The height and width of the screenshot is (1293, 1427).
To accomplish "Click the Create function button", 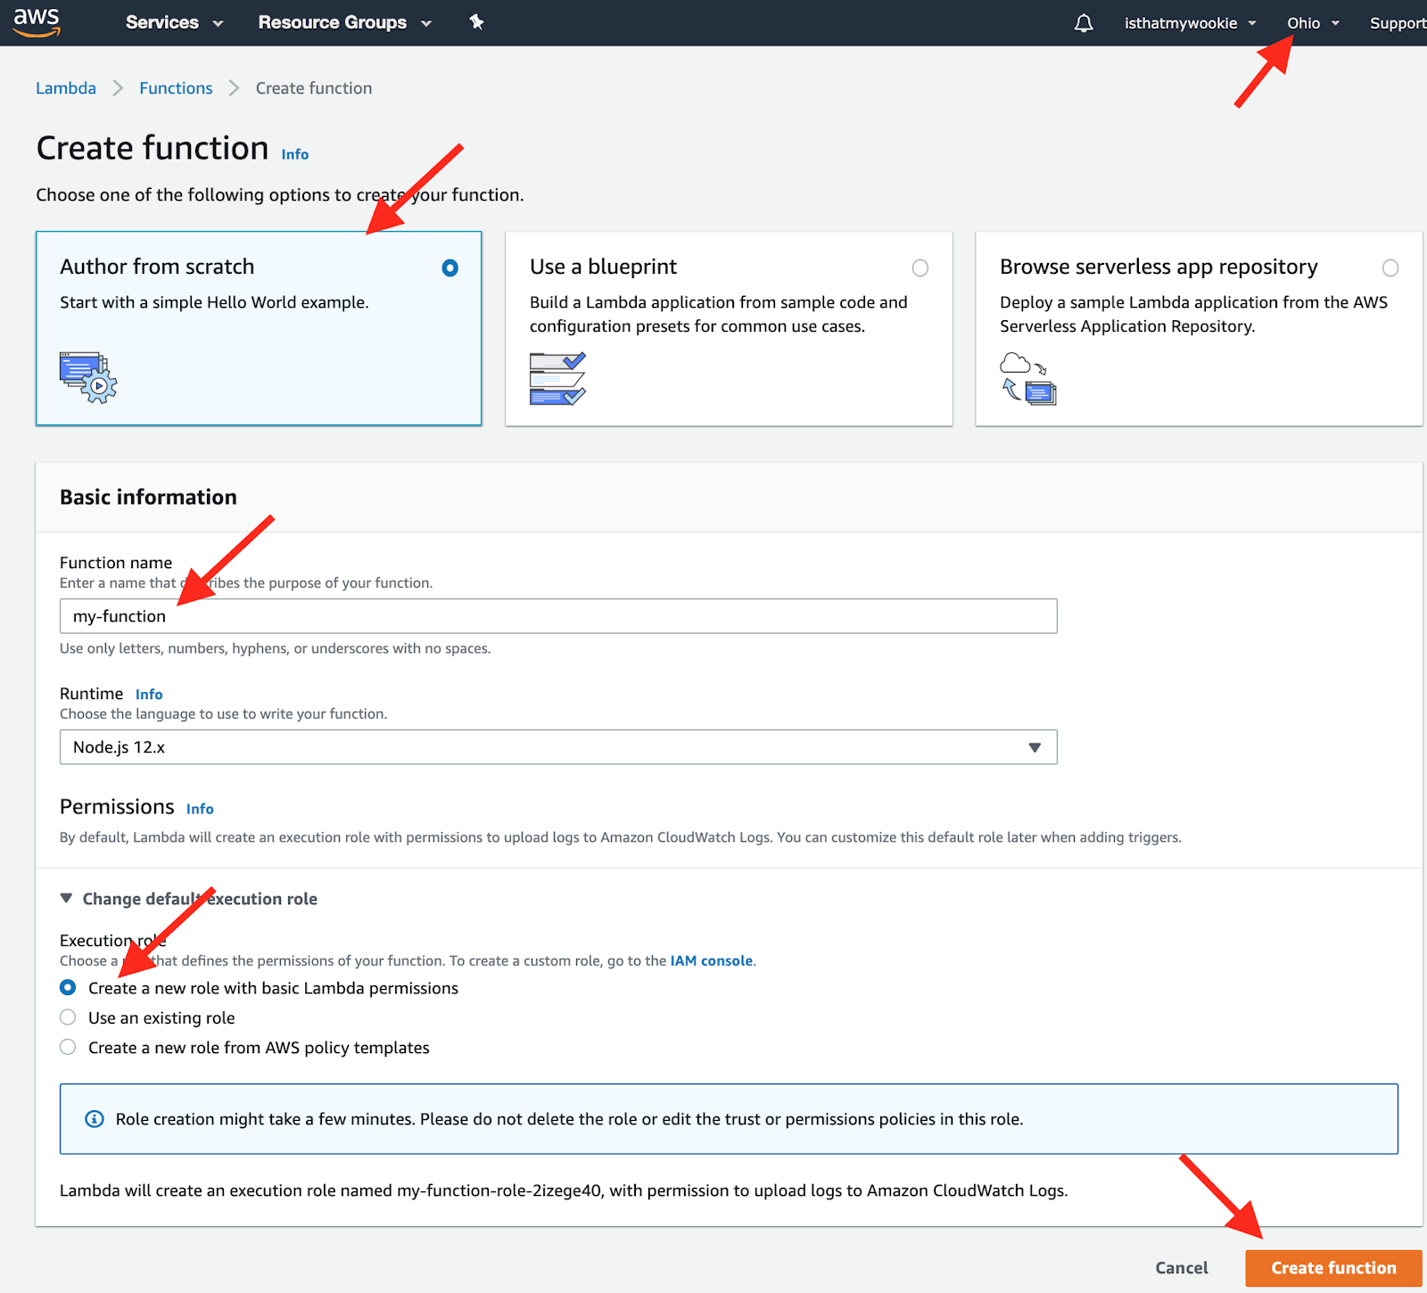I will click(x=1332, y=1267).
